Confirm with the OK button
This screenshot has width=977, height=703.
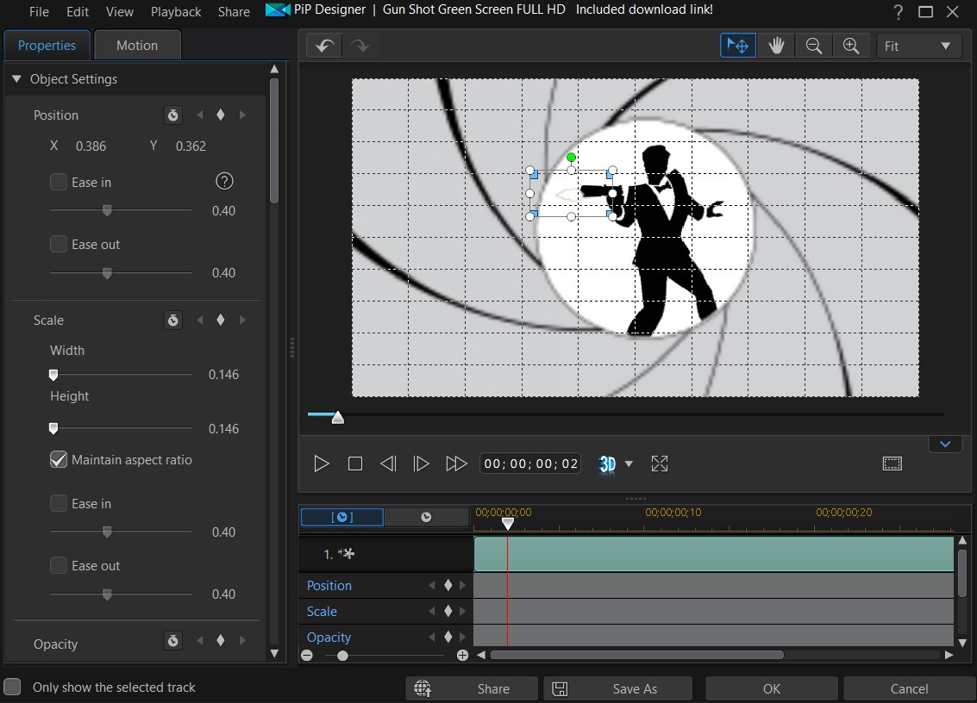pyautogui.click(x=772, y=688)
